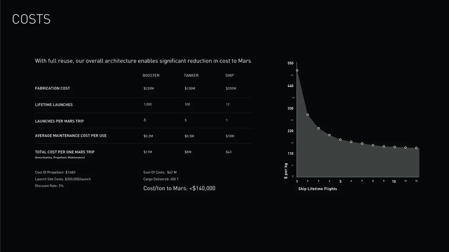Click the Ship Lifetime Flights axis label
Image resolution: width=449 pixels, height=252 pixels.
(x=318, y=189)
